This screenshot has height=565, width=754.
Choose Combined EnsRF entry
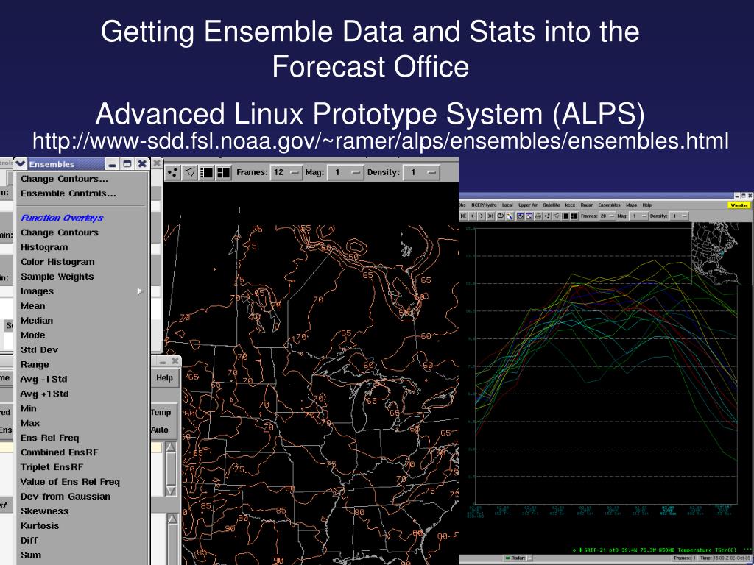tap(59, 452)
